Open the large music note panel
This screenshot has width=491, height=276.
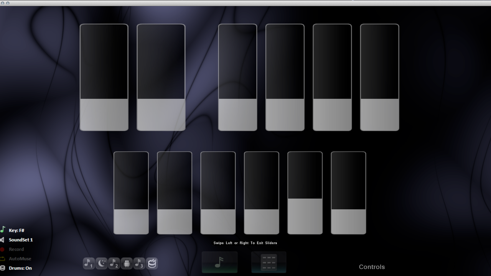coord(219,262)
